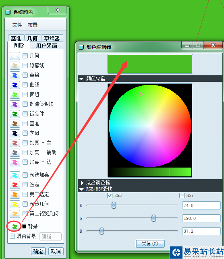This screenshot has height=259, width=224.
Task: Click the B slider handle
Action: [102, 231]
